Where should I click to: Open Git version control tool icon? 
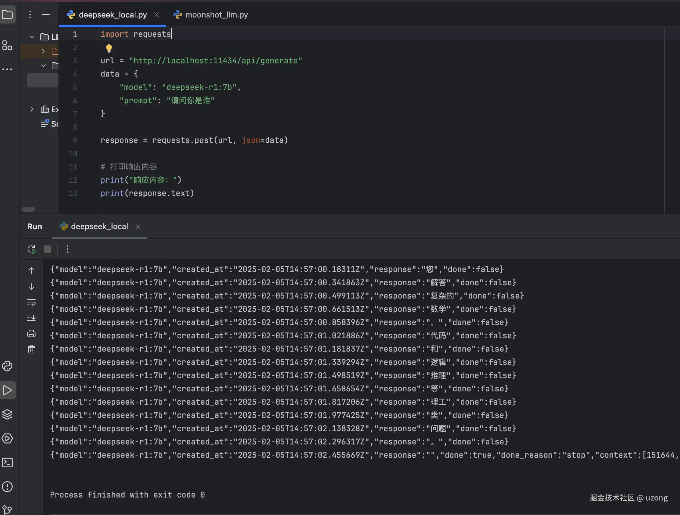[7, 510]
